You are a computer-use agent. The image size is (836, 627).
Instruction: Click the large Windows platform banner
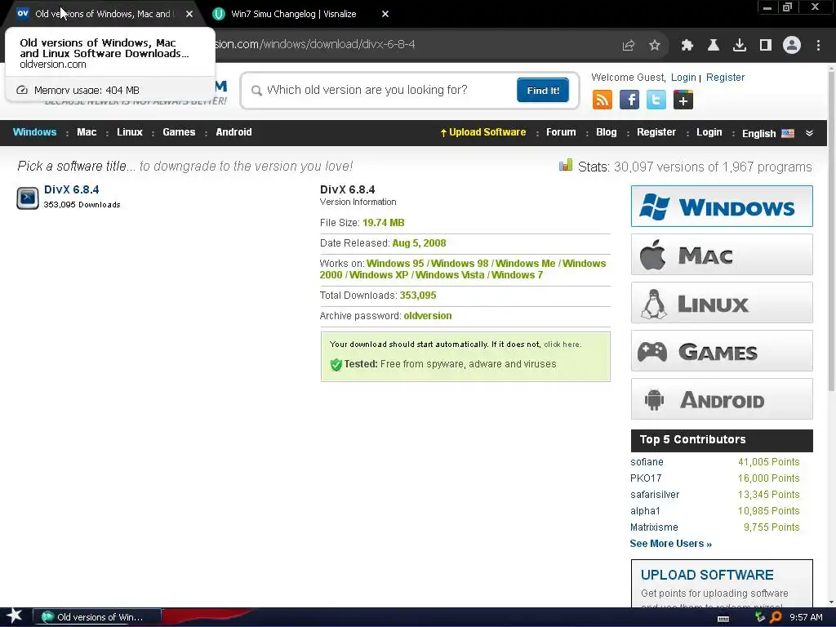point(722,207)
